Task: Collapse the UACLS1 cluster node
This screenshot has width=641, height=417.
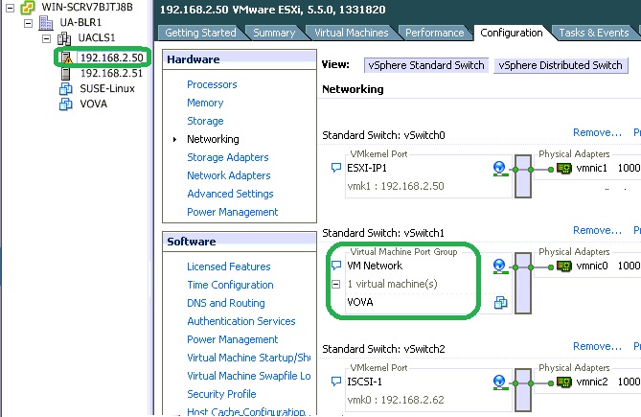Action: [x=47, y=39]
